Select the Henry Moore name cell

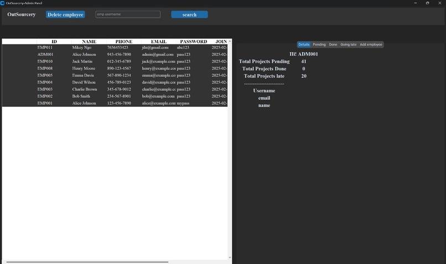pyautogui.click(x=84, y=68)
